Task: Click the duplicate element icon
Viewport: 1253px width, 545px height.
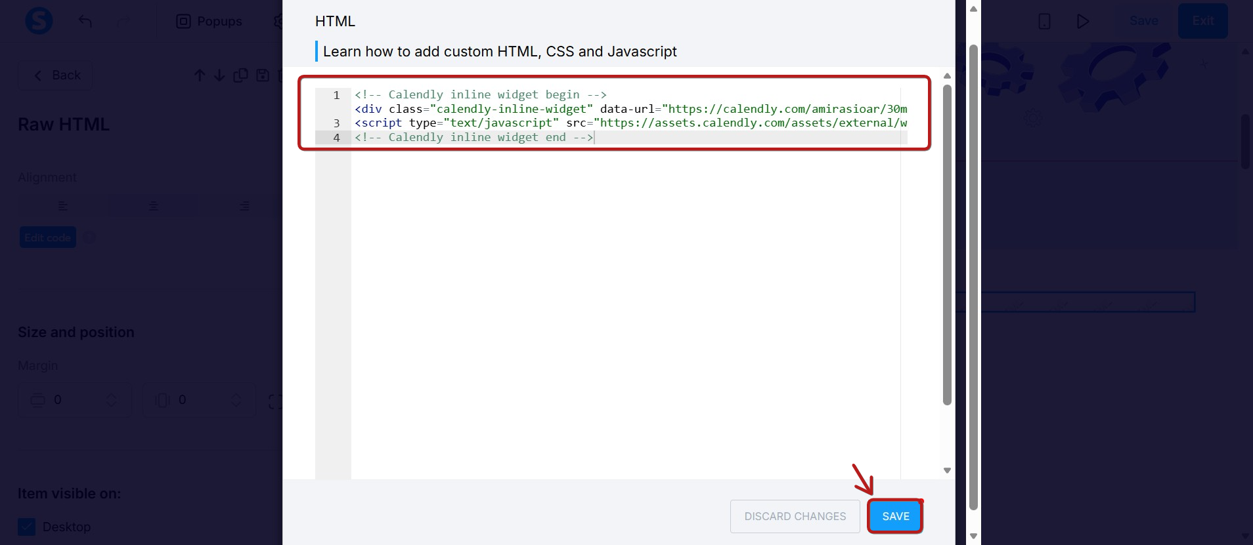Action: pos(240,75)
